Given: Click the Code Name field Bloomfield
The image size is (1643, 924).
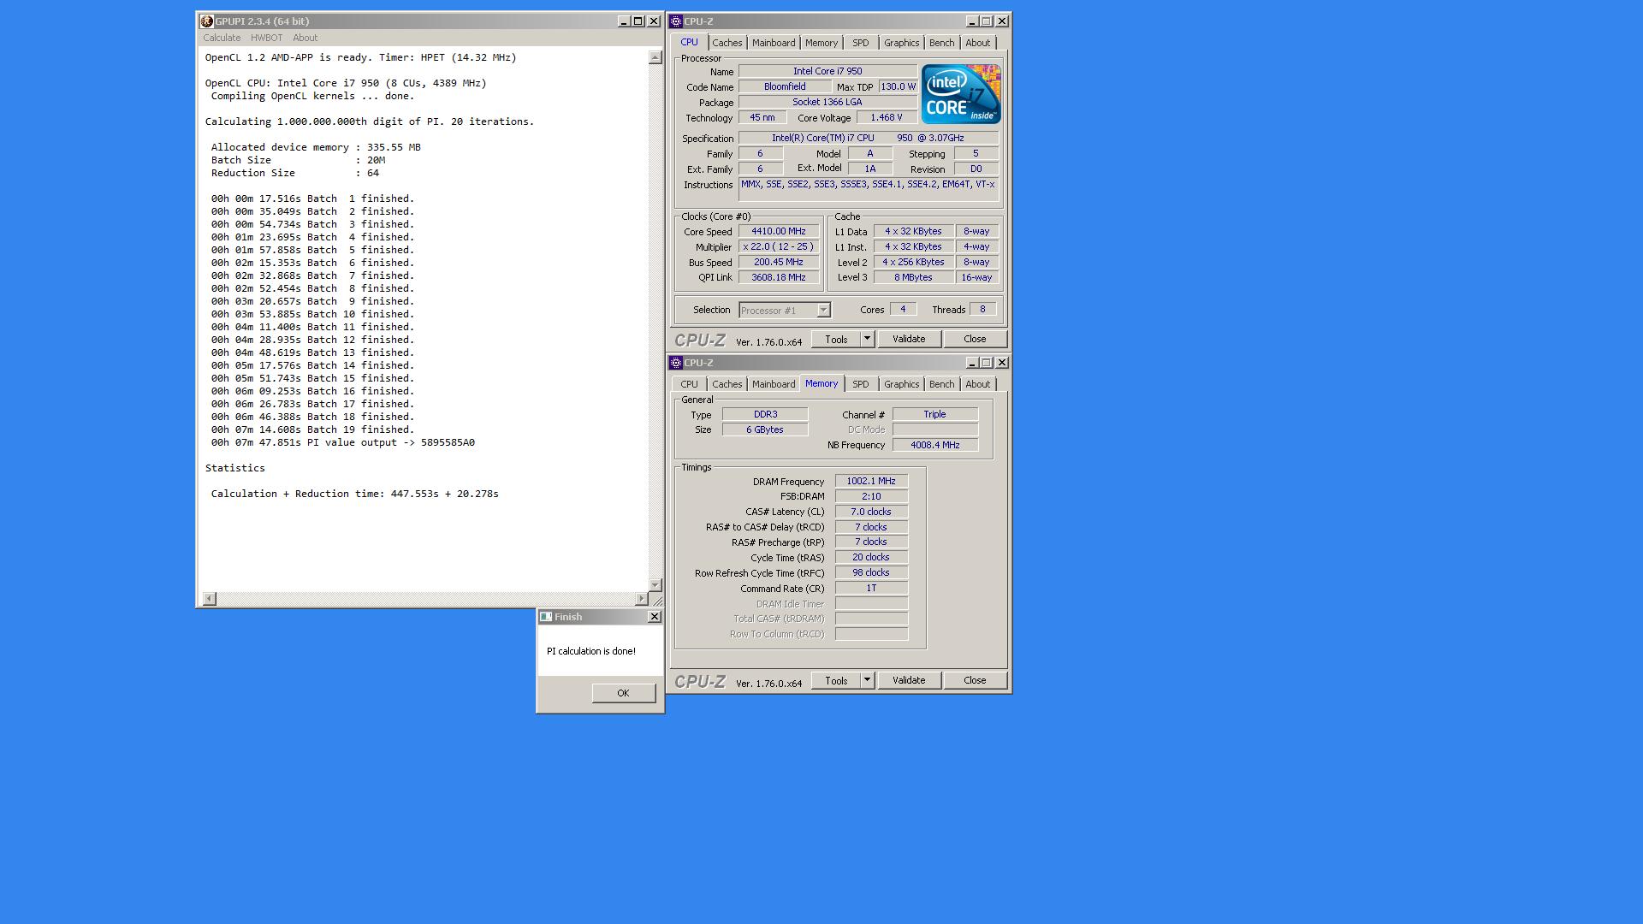Looking at the screenshot, I should pos(785,86).
